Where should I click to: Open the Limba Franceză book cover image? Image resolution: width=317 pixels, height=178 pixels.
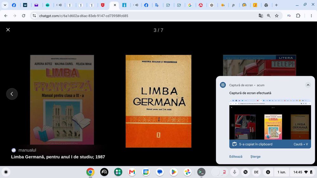62,100
